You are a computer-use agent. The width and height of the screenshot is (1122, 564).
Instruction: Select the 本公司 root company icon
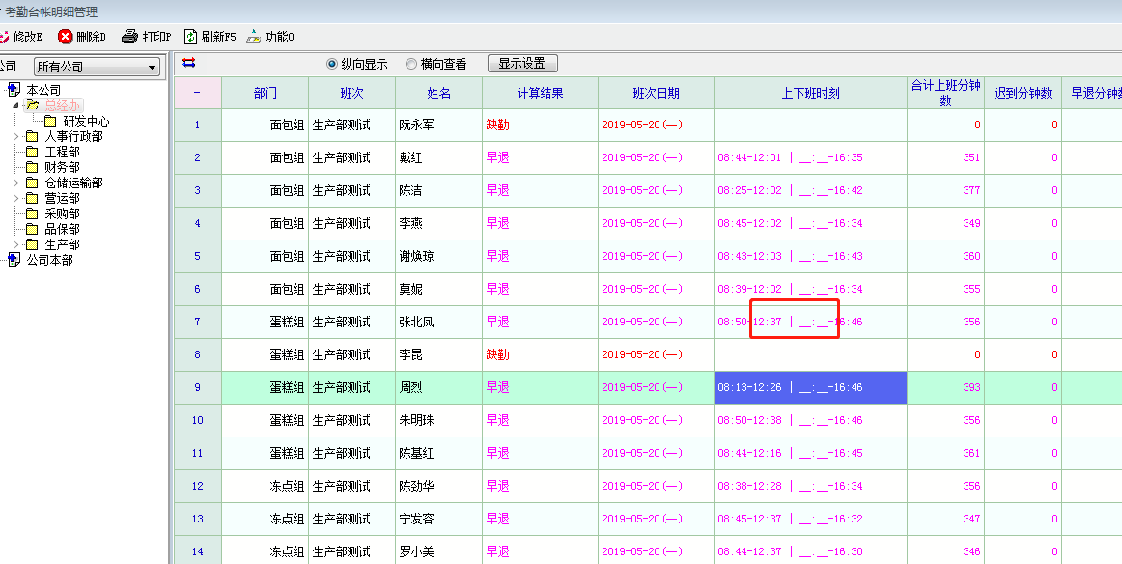[14, 90]
